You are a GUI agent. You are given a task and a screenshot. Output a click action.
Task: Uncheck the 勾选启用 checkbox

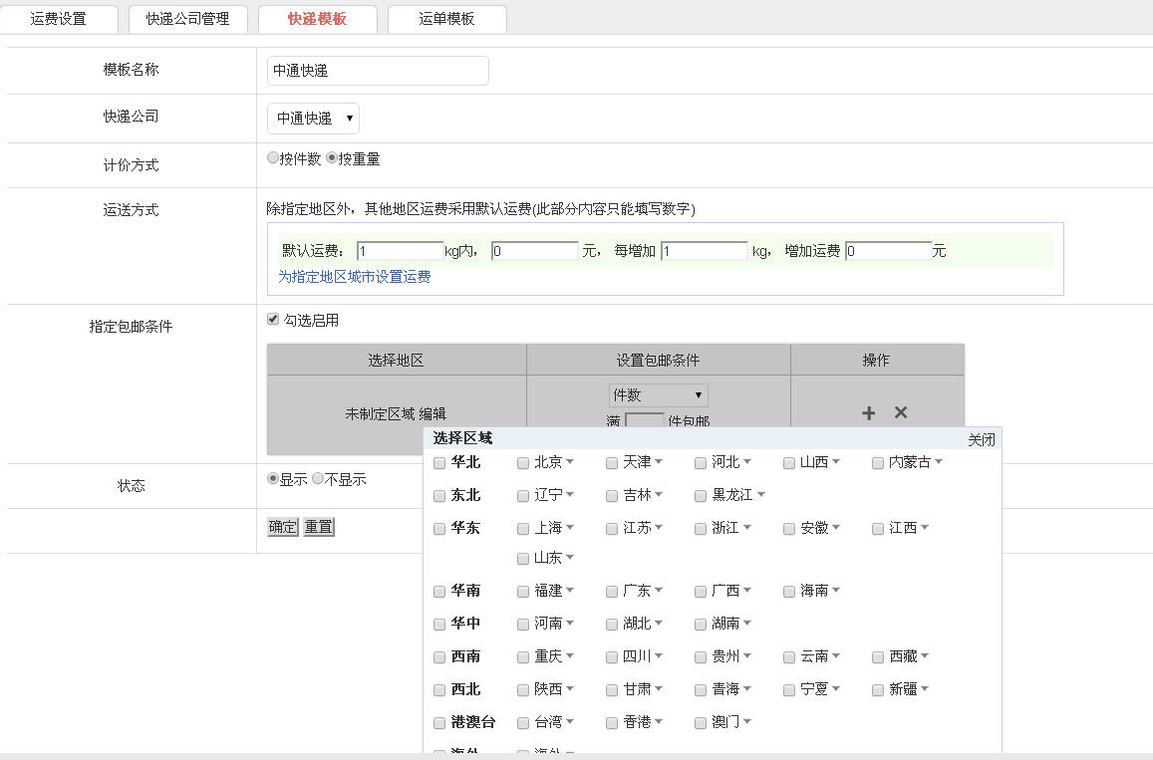point(273,320)
